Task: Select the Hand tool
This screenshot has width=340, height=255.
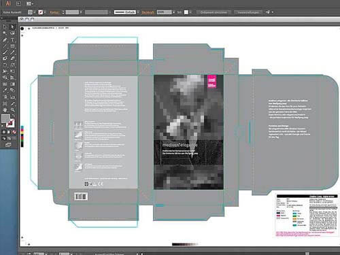Action: pos(5,110)
